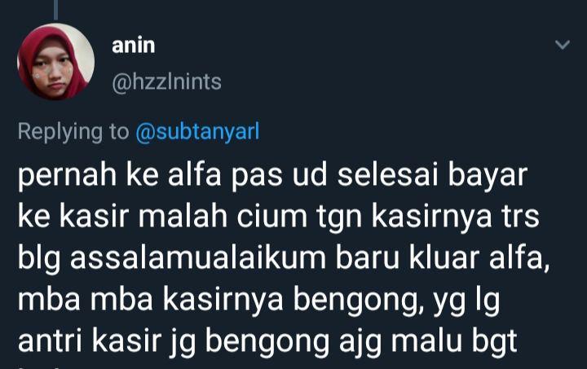Click the thread connector line above avatar

tap(55, 9)
